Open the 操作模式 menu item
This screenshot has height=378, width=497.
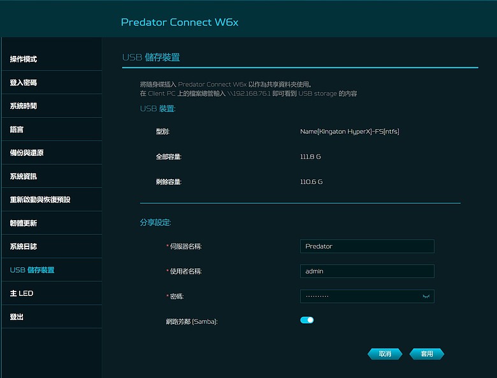pyautogui.click(x=52, y=59)
